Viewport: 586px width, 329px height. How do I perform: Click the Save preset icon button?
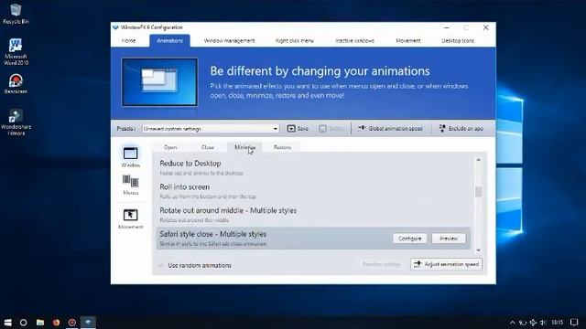coord(298,129)
